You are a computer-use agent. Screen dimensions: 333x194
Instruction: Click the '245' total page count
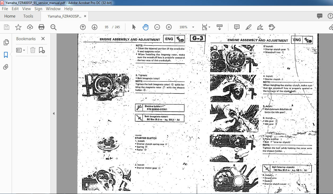tap(117, 27)
